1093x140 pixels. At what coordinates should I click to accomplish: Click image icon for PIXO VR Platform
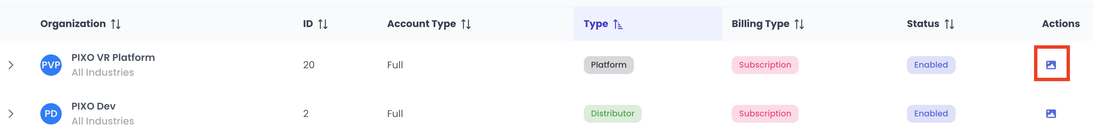(x=1051, y=65)
